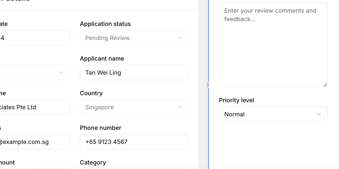Viewport: 339px width, 169px height.
Task: Click the chevron arrow in Priority level dropdown
Action: pyautogui.click(x=319, y=114)
